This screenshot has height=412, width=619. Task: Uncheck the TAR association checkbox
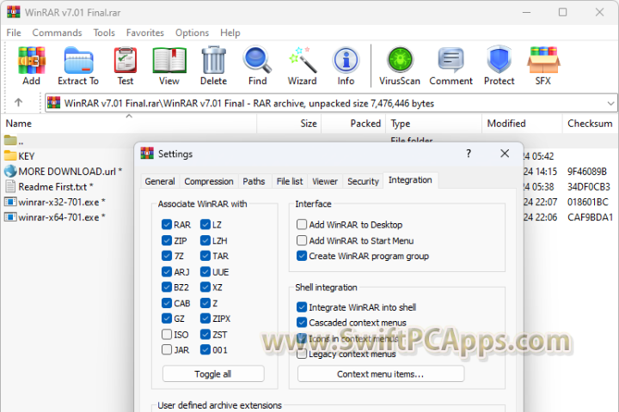point(205,256)
